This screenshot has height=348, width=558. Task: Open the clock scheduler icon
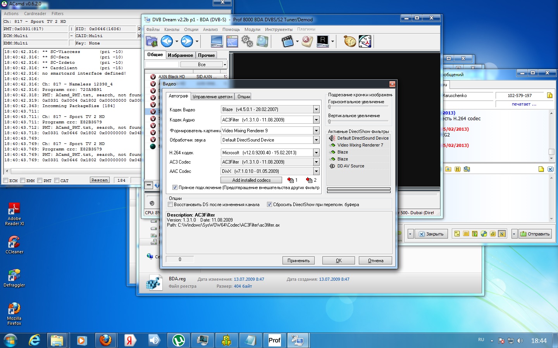click(x=365, y=41)
